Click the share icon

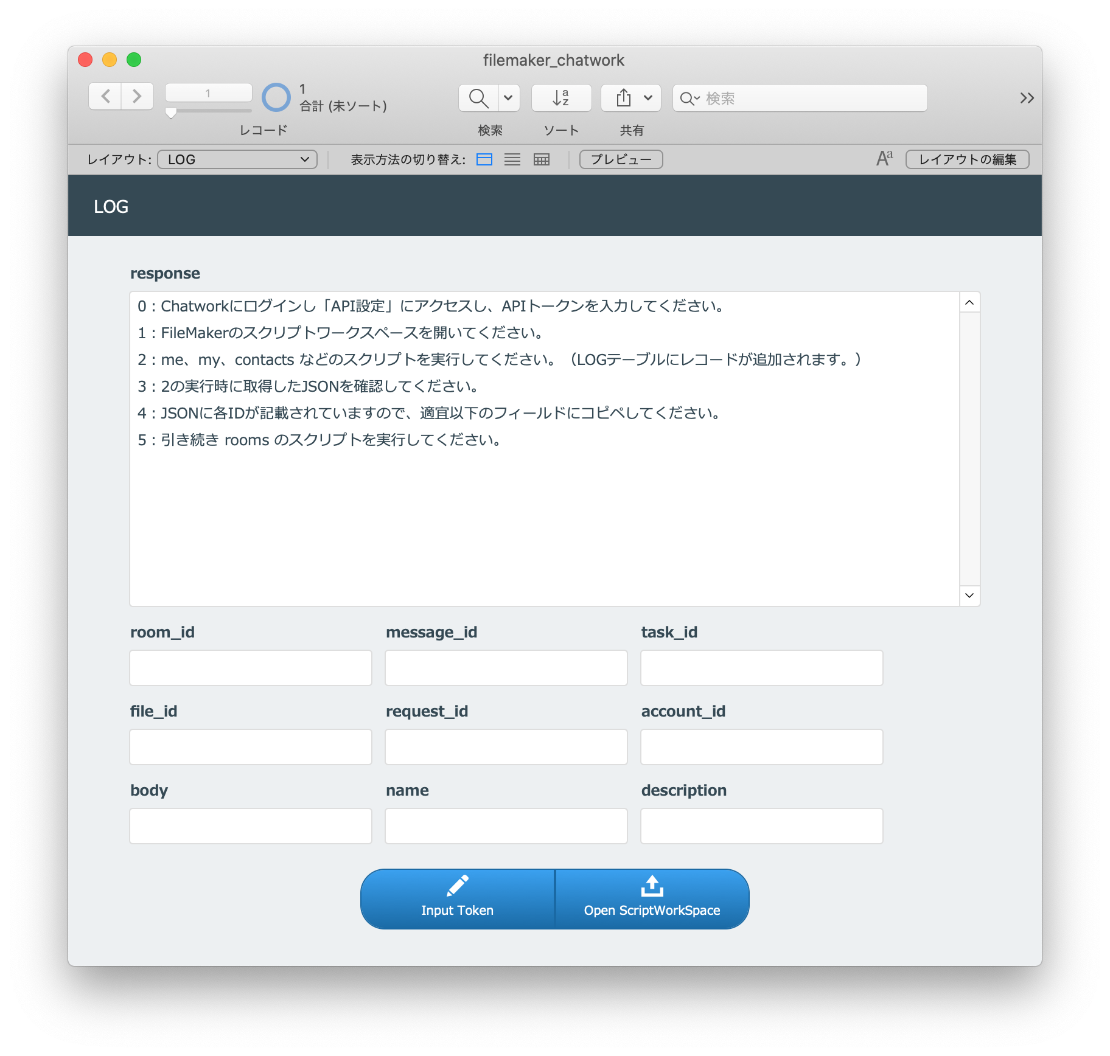pos(624,98)
